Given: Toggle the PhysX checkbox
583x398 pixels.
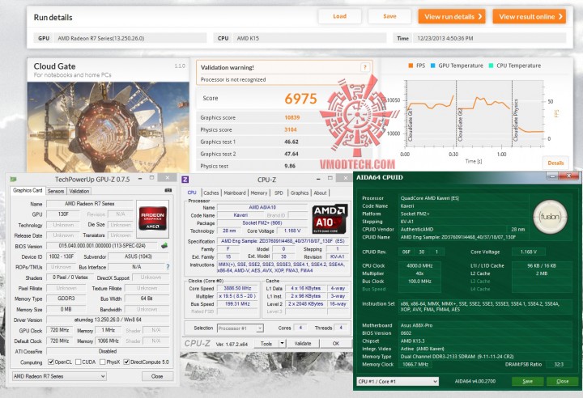Looking at the screenshot, I should pyautogui.click(x=102, y=362).
